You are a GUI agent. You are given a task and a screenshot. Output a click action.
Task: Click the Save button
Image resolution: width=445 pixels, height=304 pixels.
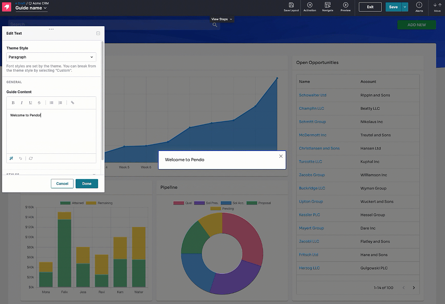393,7
